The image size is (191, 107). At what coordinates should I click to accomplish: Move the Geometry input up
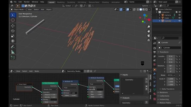point(147,86)
